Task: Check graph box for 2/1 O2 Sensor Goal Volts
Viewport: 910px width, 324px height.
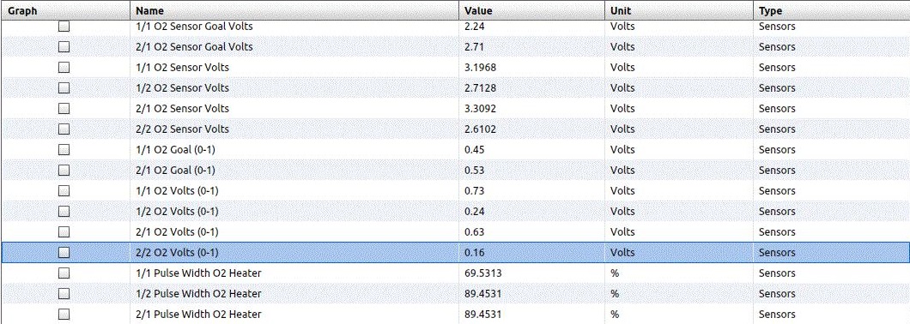Action: tap(64, 47)
